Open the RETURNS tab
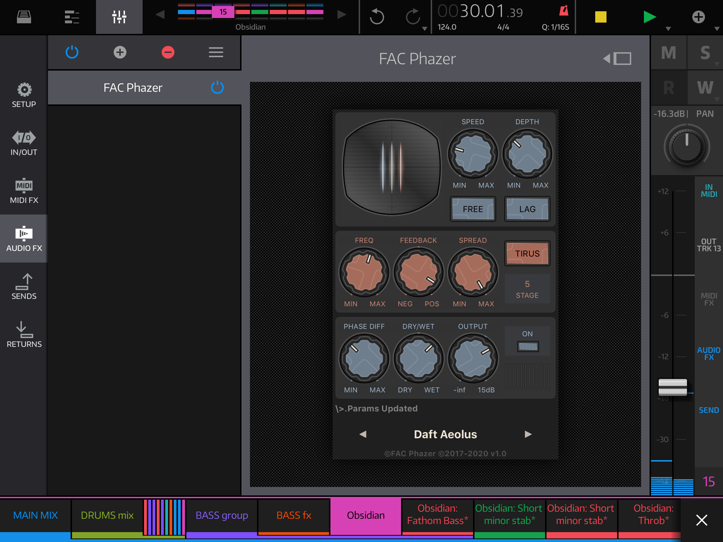 [x=24, y=335]
